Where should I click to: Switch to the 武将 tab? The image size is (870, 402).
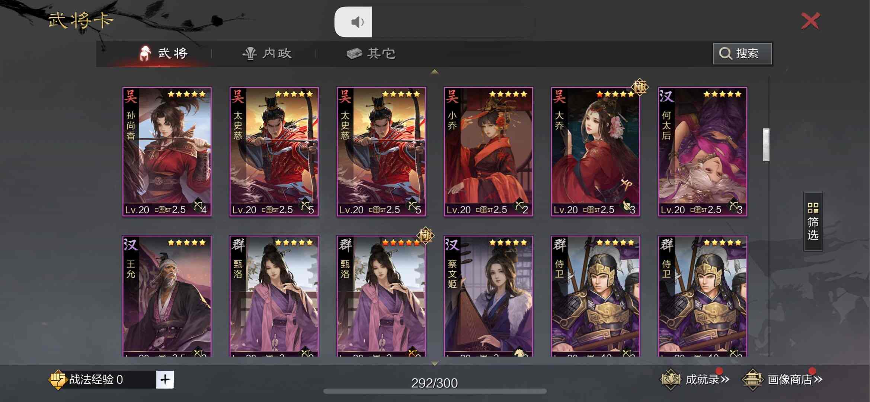[163, 54]
